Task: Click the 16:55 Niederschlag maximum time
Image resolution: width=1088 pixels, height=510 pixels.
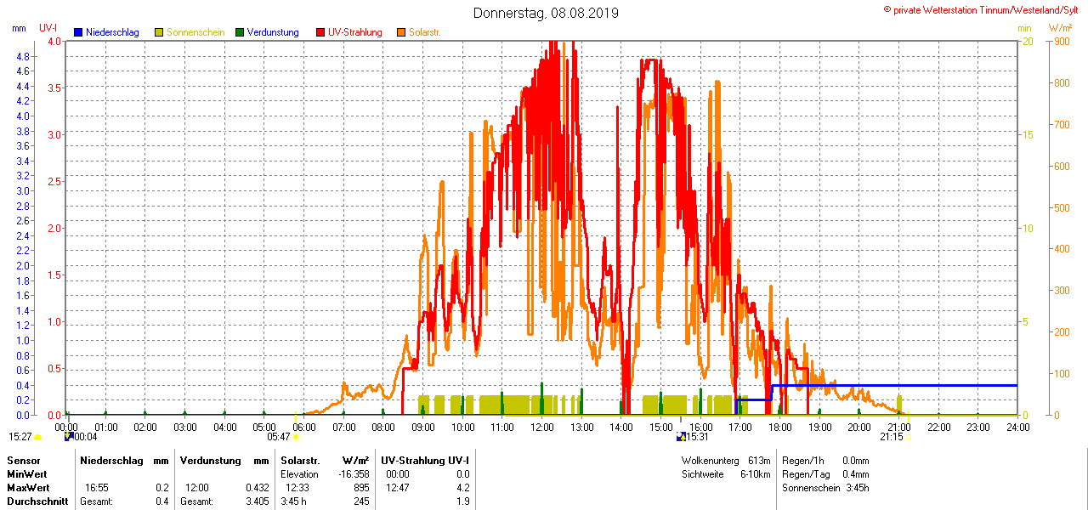Action: click(x=96, y=488)
